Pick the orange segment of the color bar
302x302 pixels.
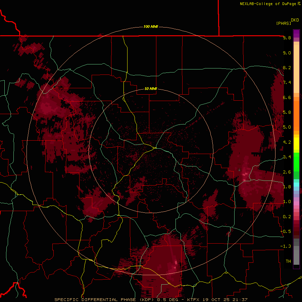(296, 115)
